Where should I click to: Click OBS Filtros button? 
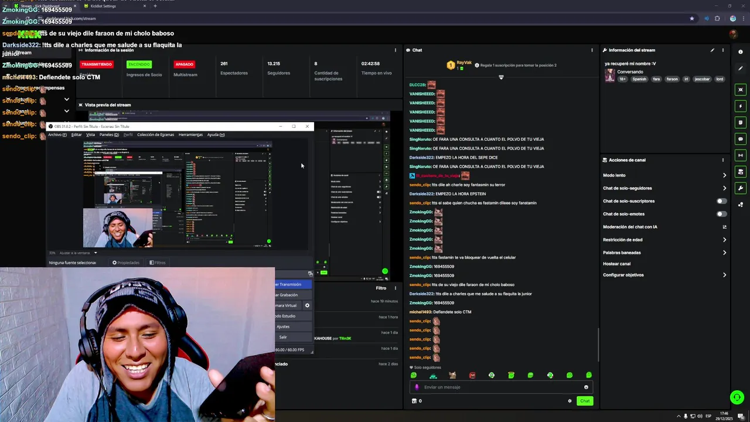[157, 263]
